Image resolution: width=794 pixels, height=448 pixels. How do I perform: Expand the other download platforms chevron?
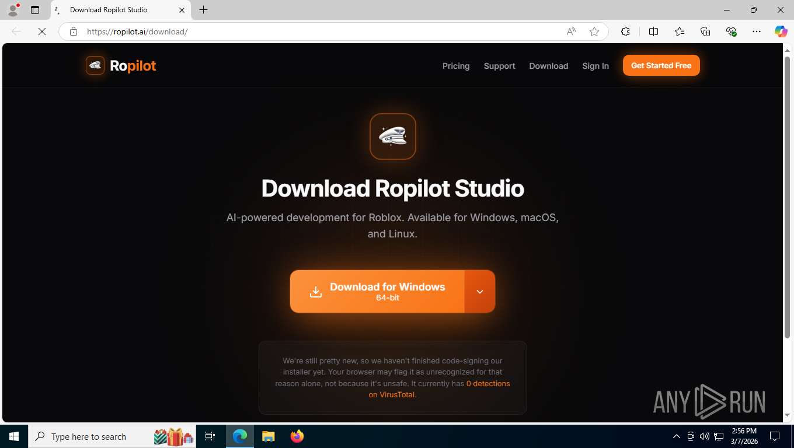click(x=480, y=292)
